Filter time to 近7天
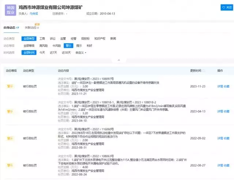Screen dimensions: 234x180 53,53
